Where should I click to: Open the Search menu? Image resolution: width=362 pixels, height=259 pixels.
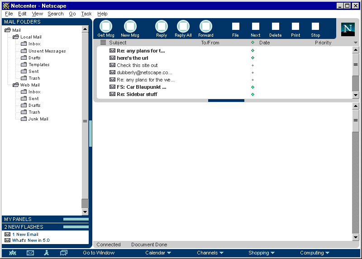click(56, 14)
